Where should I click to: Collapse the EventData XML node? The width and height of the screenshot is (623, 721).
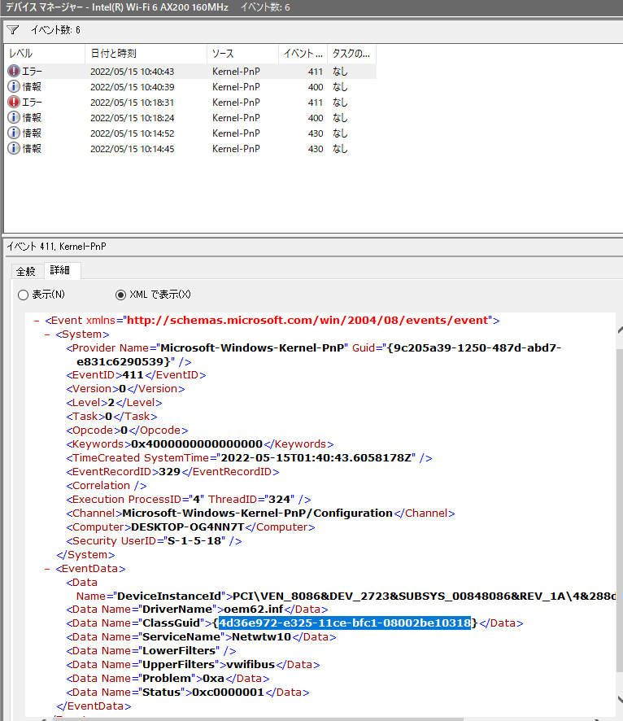point(48,569)
